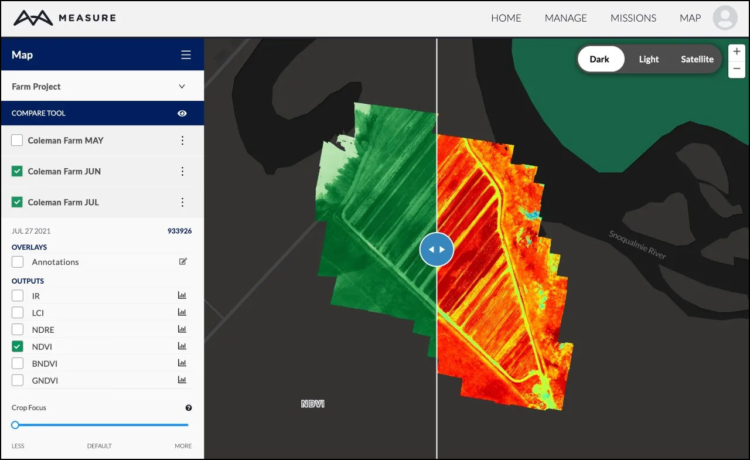Click the Crop Focus slider handle
This screenshot has height=460, width=750.
pos(15,425)
